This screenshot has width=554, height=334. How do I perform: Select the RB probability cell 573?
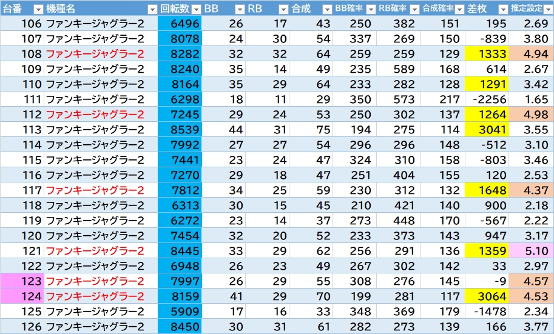[x=398, y=99]
